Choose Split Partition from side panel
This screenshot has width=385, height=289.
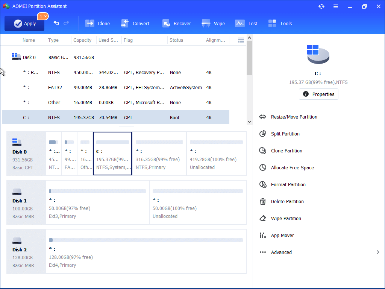[285, 134]
